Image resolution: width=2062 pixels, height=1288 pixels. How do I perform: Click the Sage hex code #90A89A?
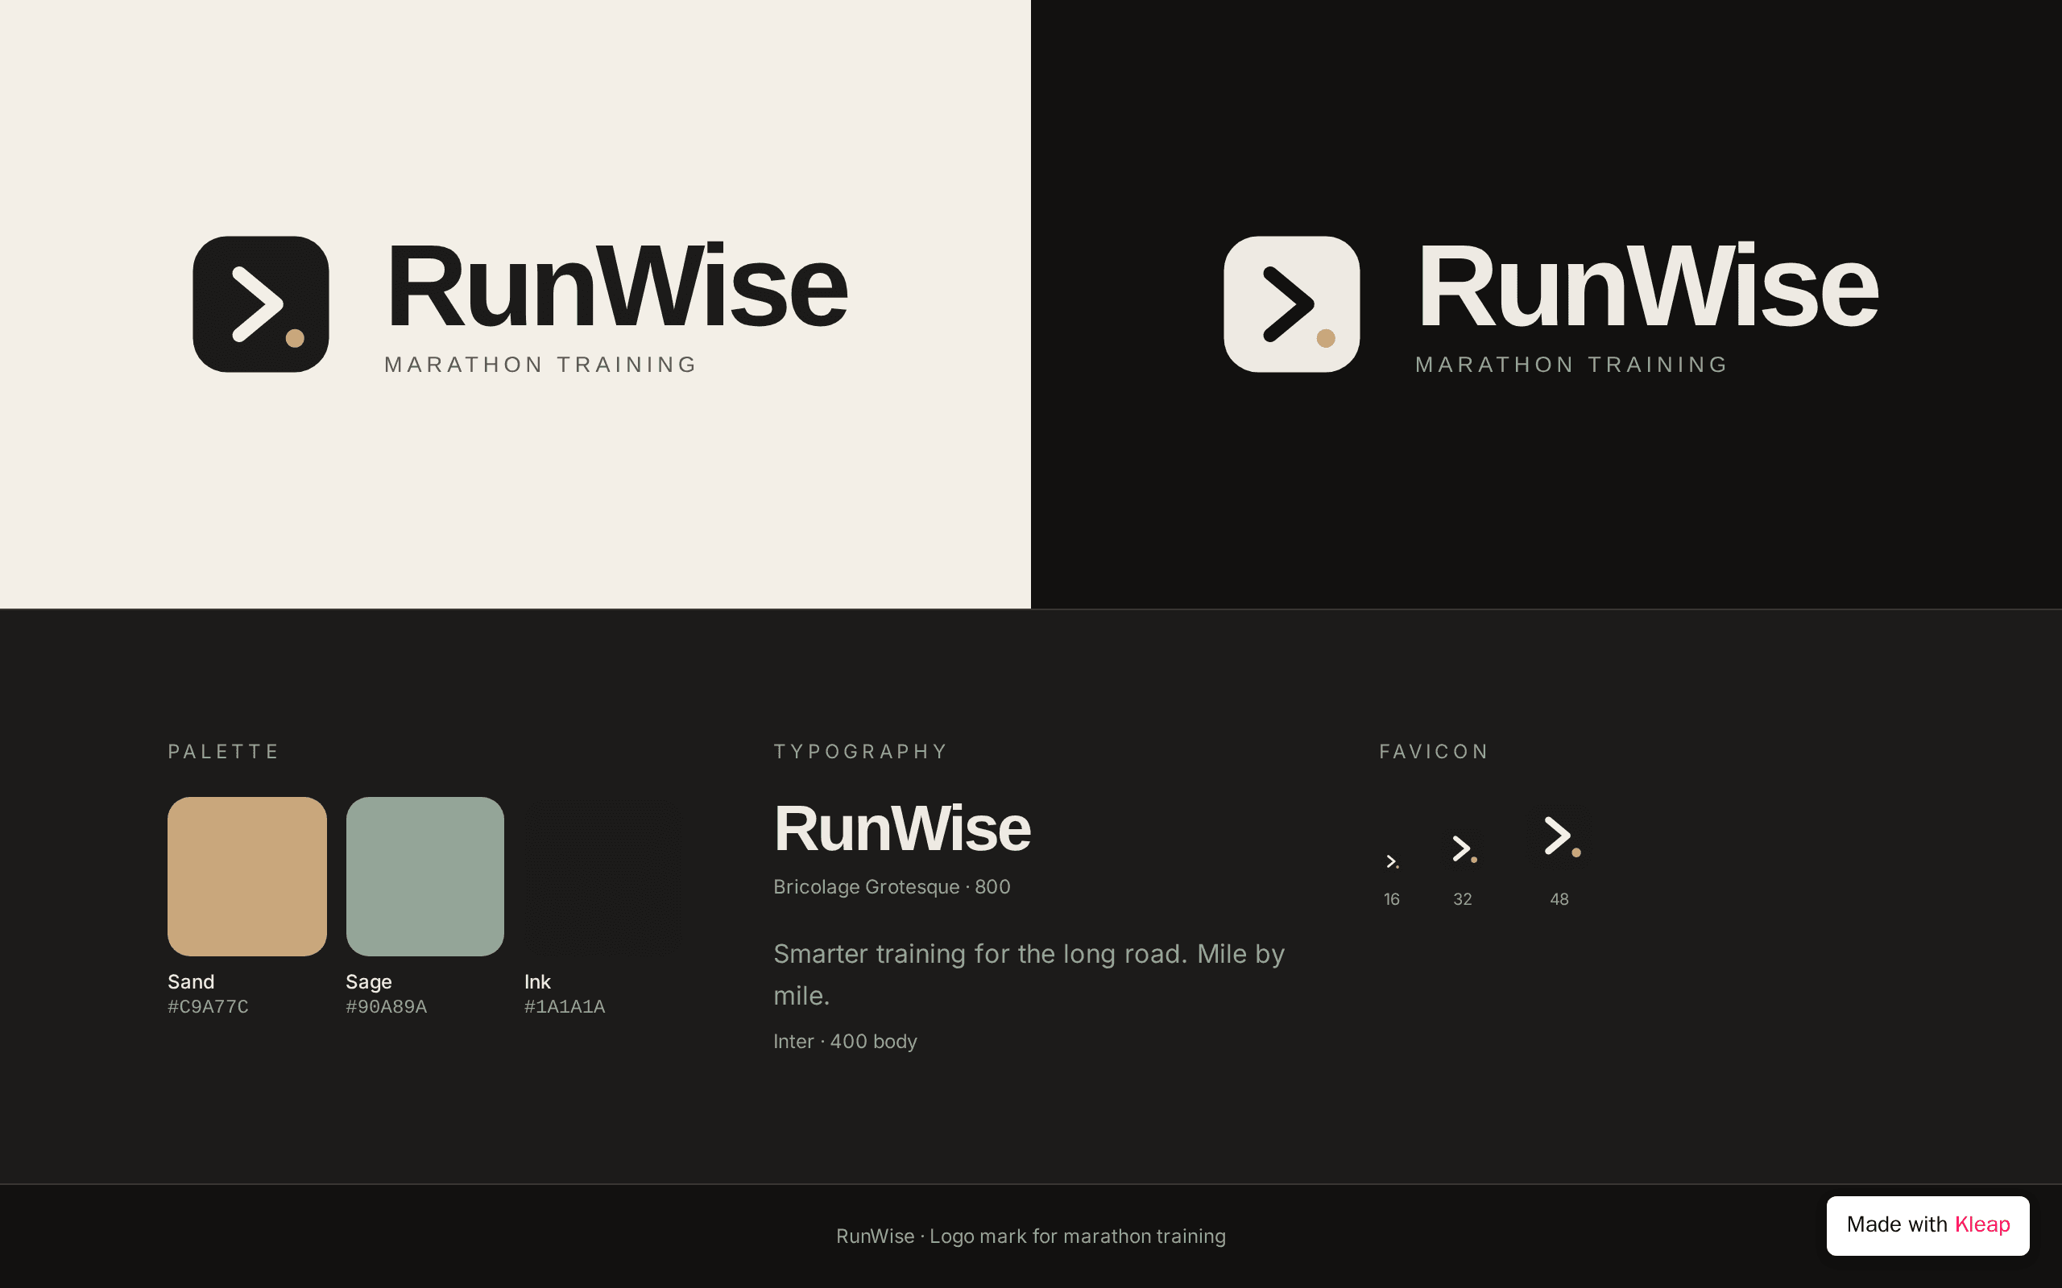(386, 1007)
